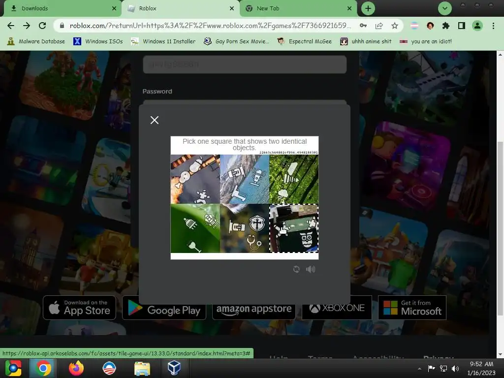
Task: Reload the current page
Action: [x=42, y=26]
